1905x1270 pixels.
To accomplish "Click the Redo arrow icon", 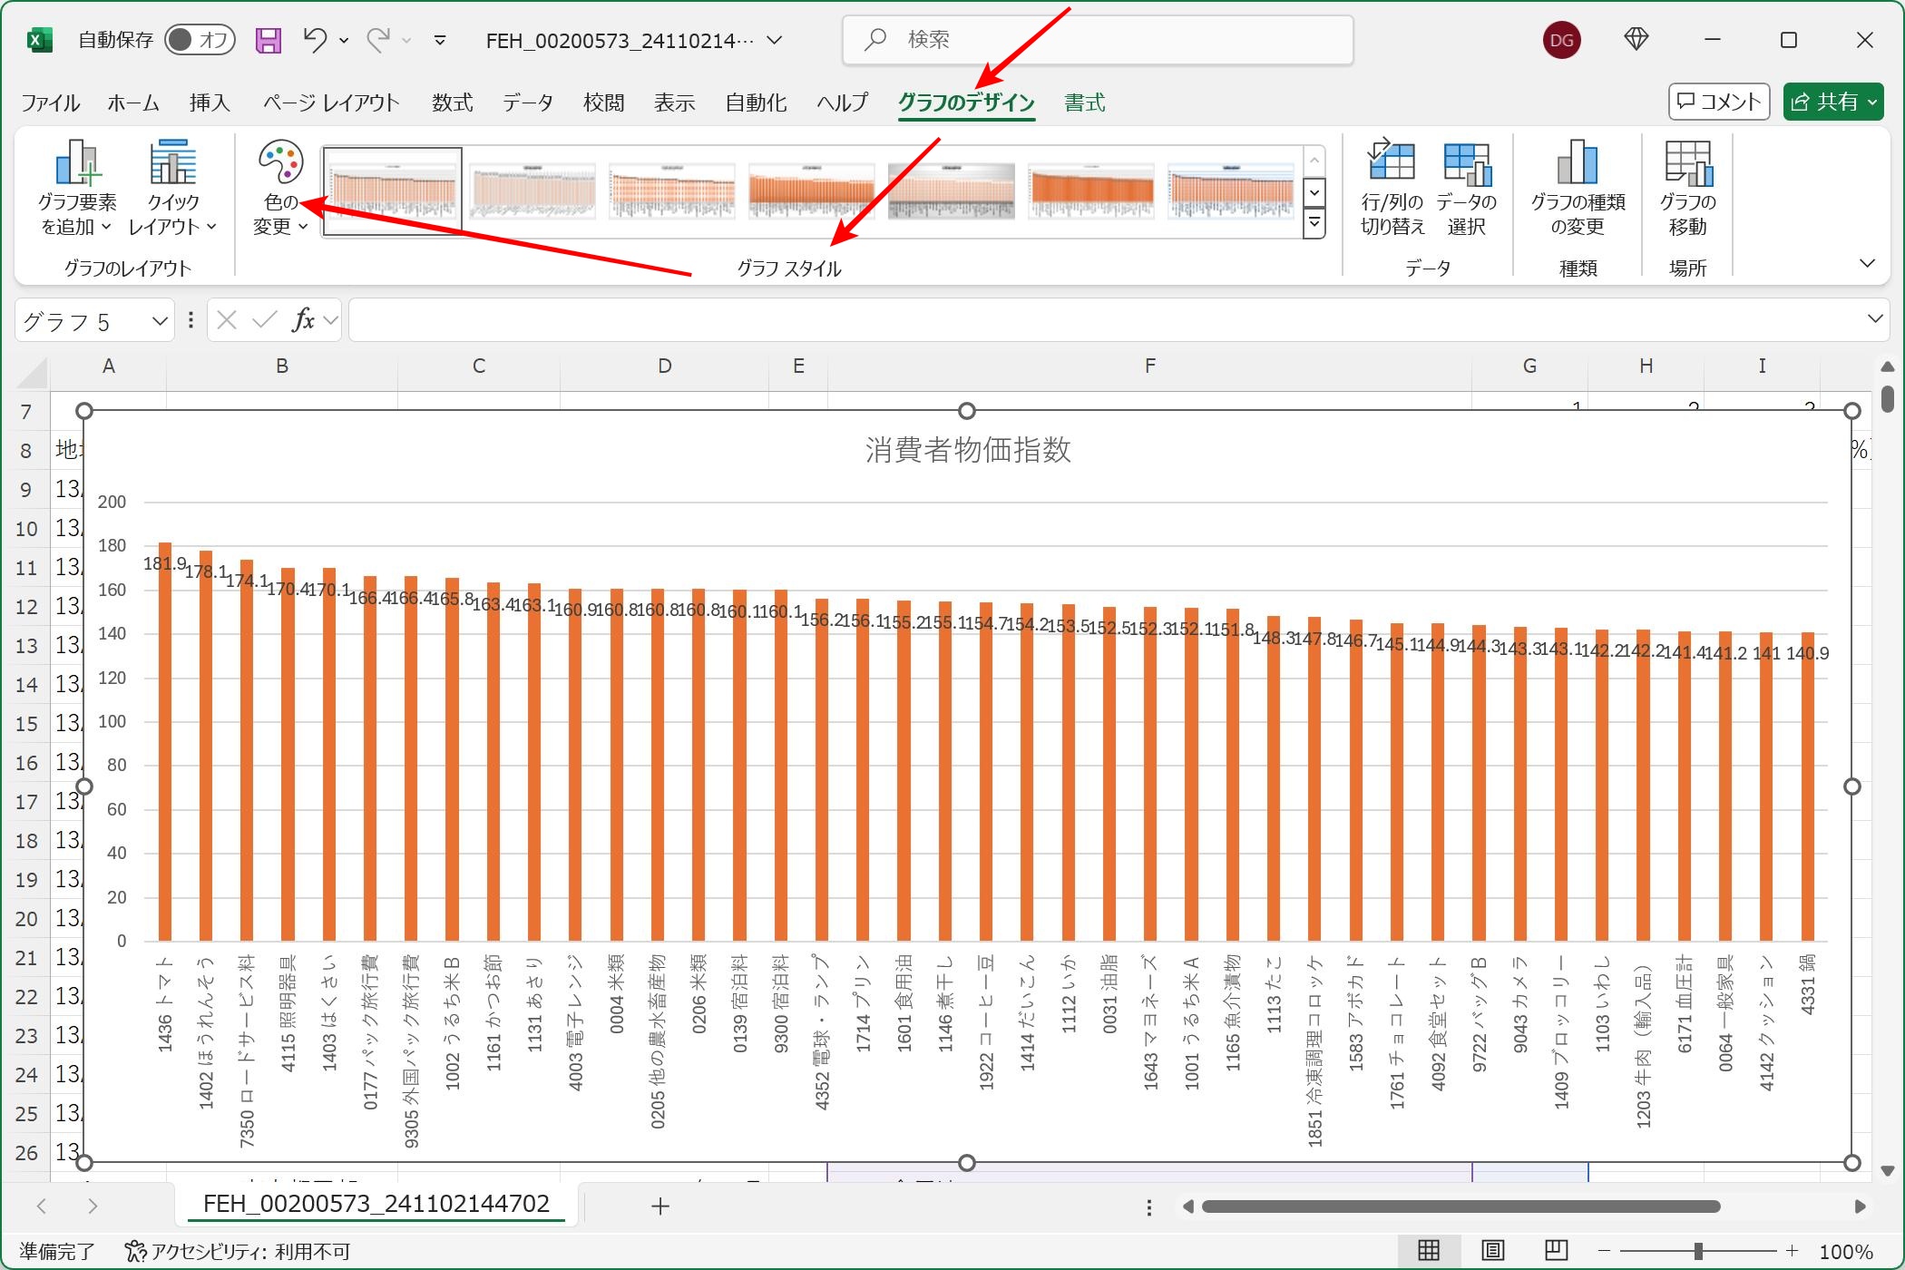I will click(x=377, y=40).
